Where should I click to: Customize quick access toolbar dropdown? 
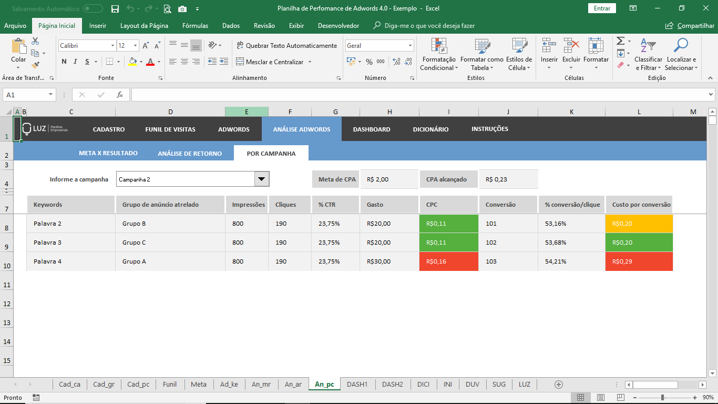197,9
